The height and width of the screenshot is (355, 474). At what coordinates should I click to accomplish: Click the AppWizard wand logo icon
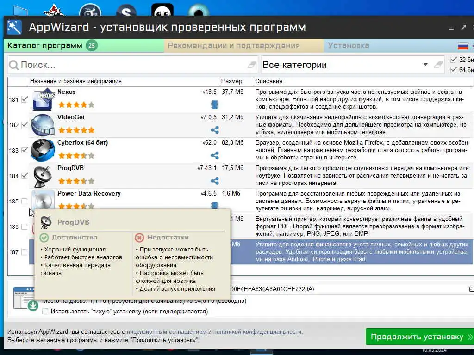tap(14, 27)
